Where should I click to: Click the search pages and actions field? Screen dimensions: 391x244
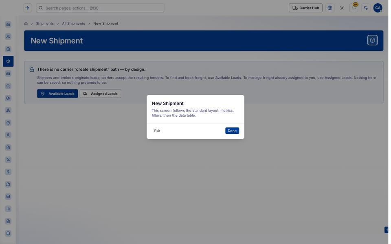coord(100,8)
